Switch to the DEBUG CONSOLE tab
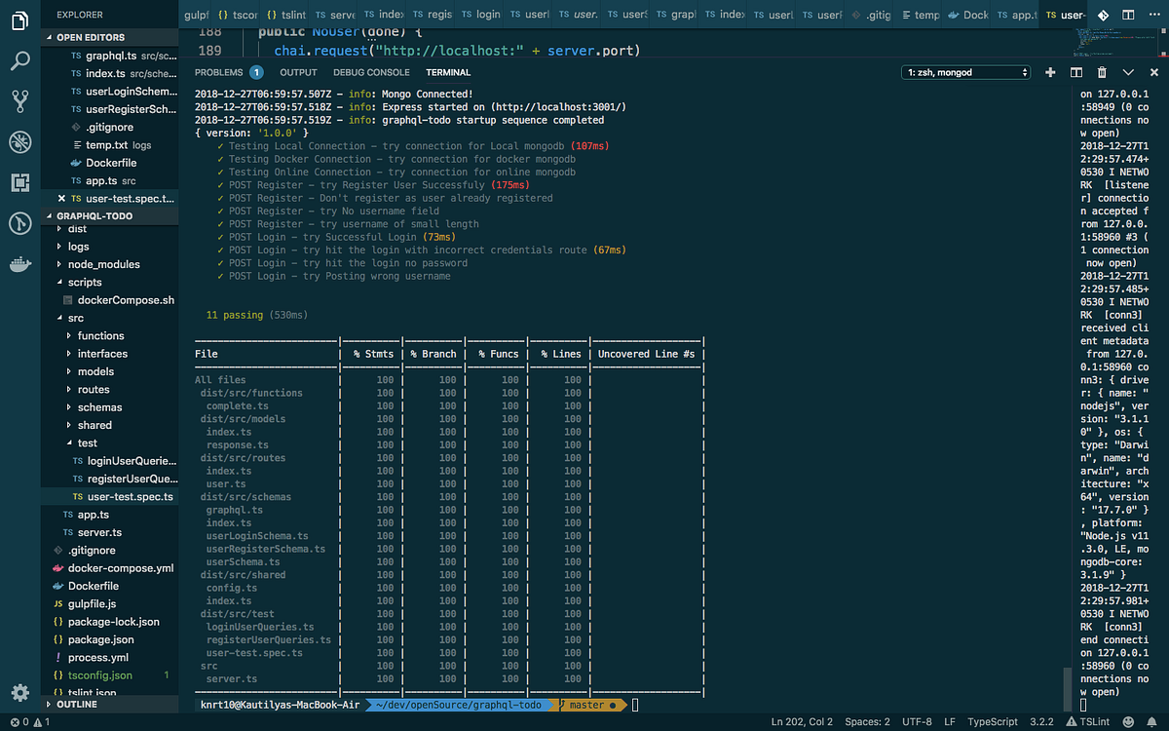The height and width of the screenshot is (731, 1169). click(371, 73)
